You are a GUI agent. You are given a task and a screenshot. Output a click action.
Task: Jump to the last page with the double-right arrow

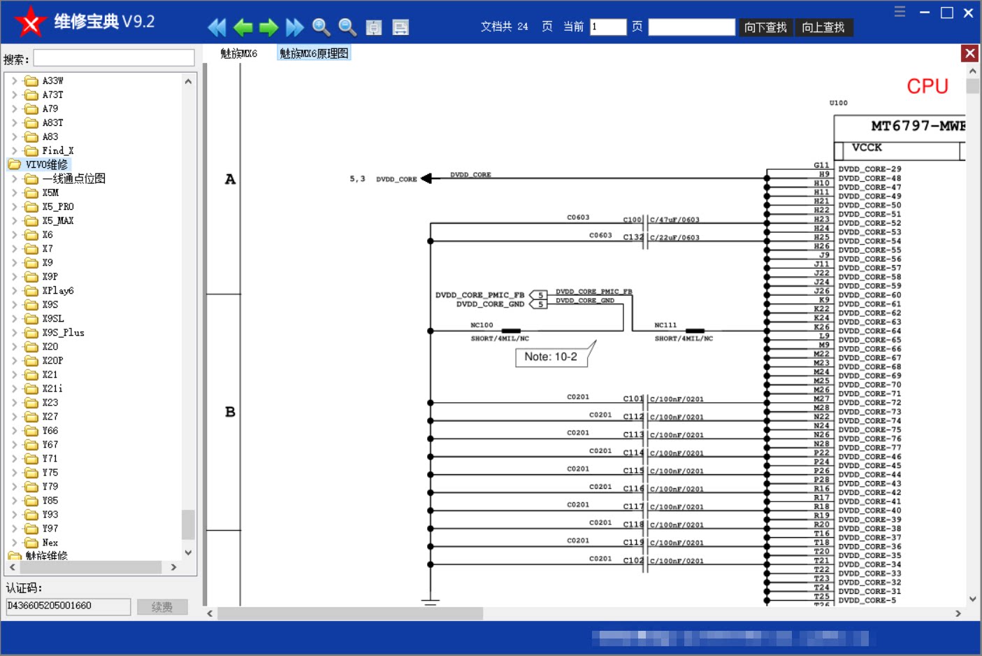coord(295,27)
